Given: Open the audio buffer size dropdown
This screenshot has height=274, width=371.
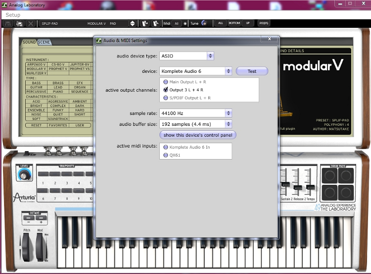Looking at the screenshot, I should pyautogui.click(x=196, y=124).
